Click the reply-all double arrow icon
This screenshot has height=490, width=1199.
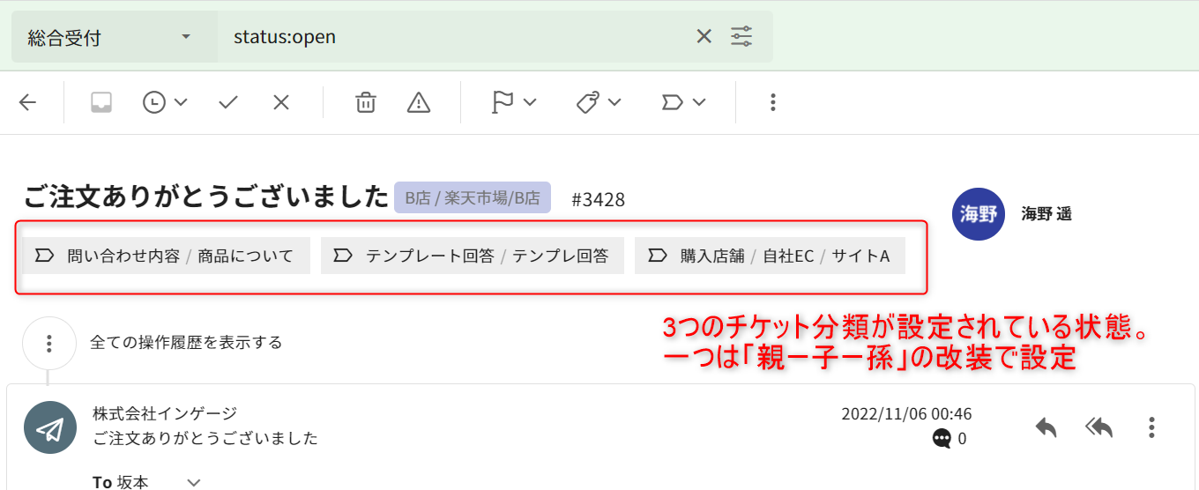[x=1099, y=427]
